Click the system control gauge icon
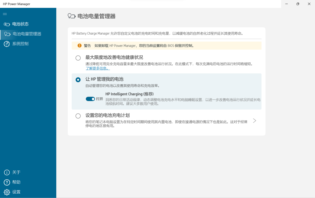The width and height of the screenshot is (315, 198). (7, 44)
